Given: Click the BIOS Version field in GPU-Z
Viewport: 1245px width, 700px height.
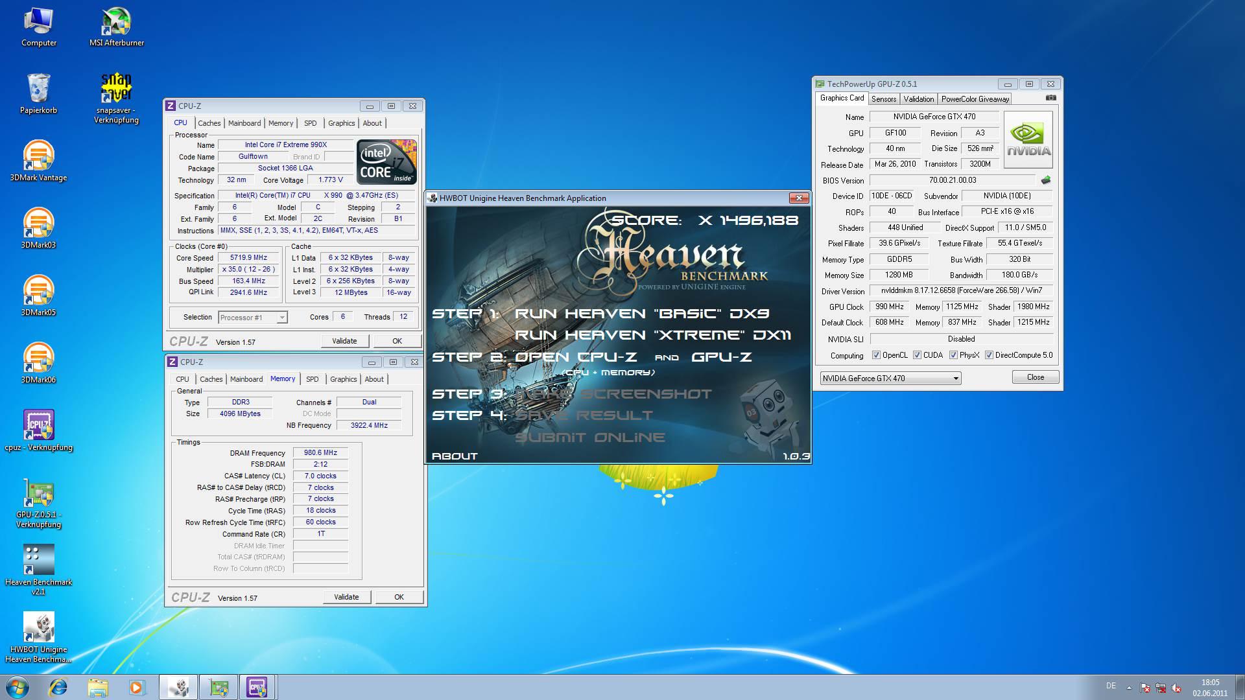Looking at the screenshot, I should pyautogui.click(x=952, y=180).
